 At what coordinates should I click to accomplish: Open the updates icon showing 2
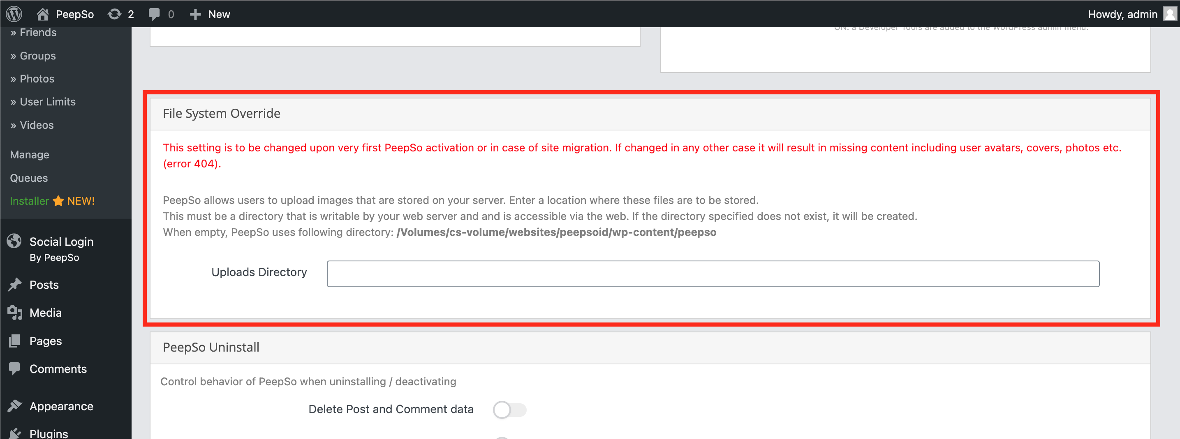[x=115, y=14]
